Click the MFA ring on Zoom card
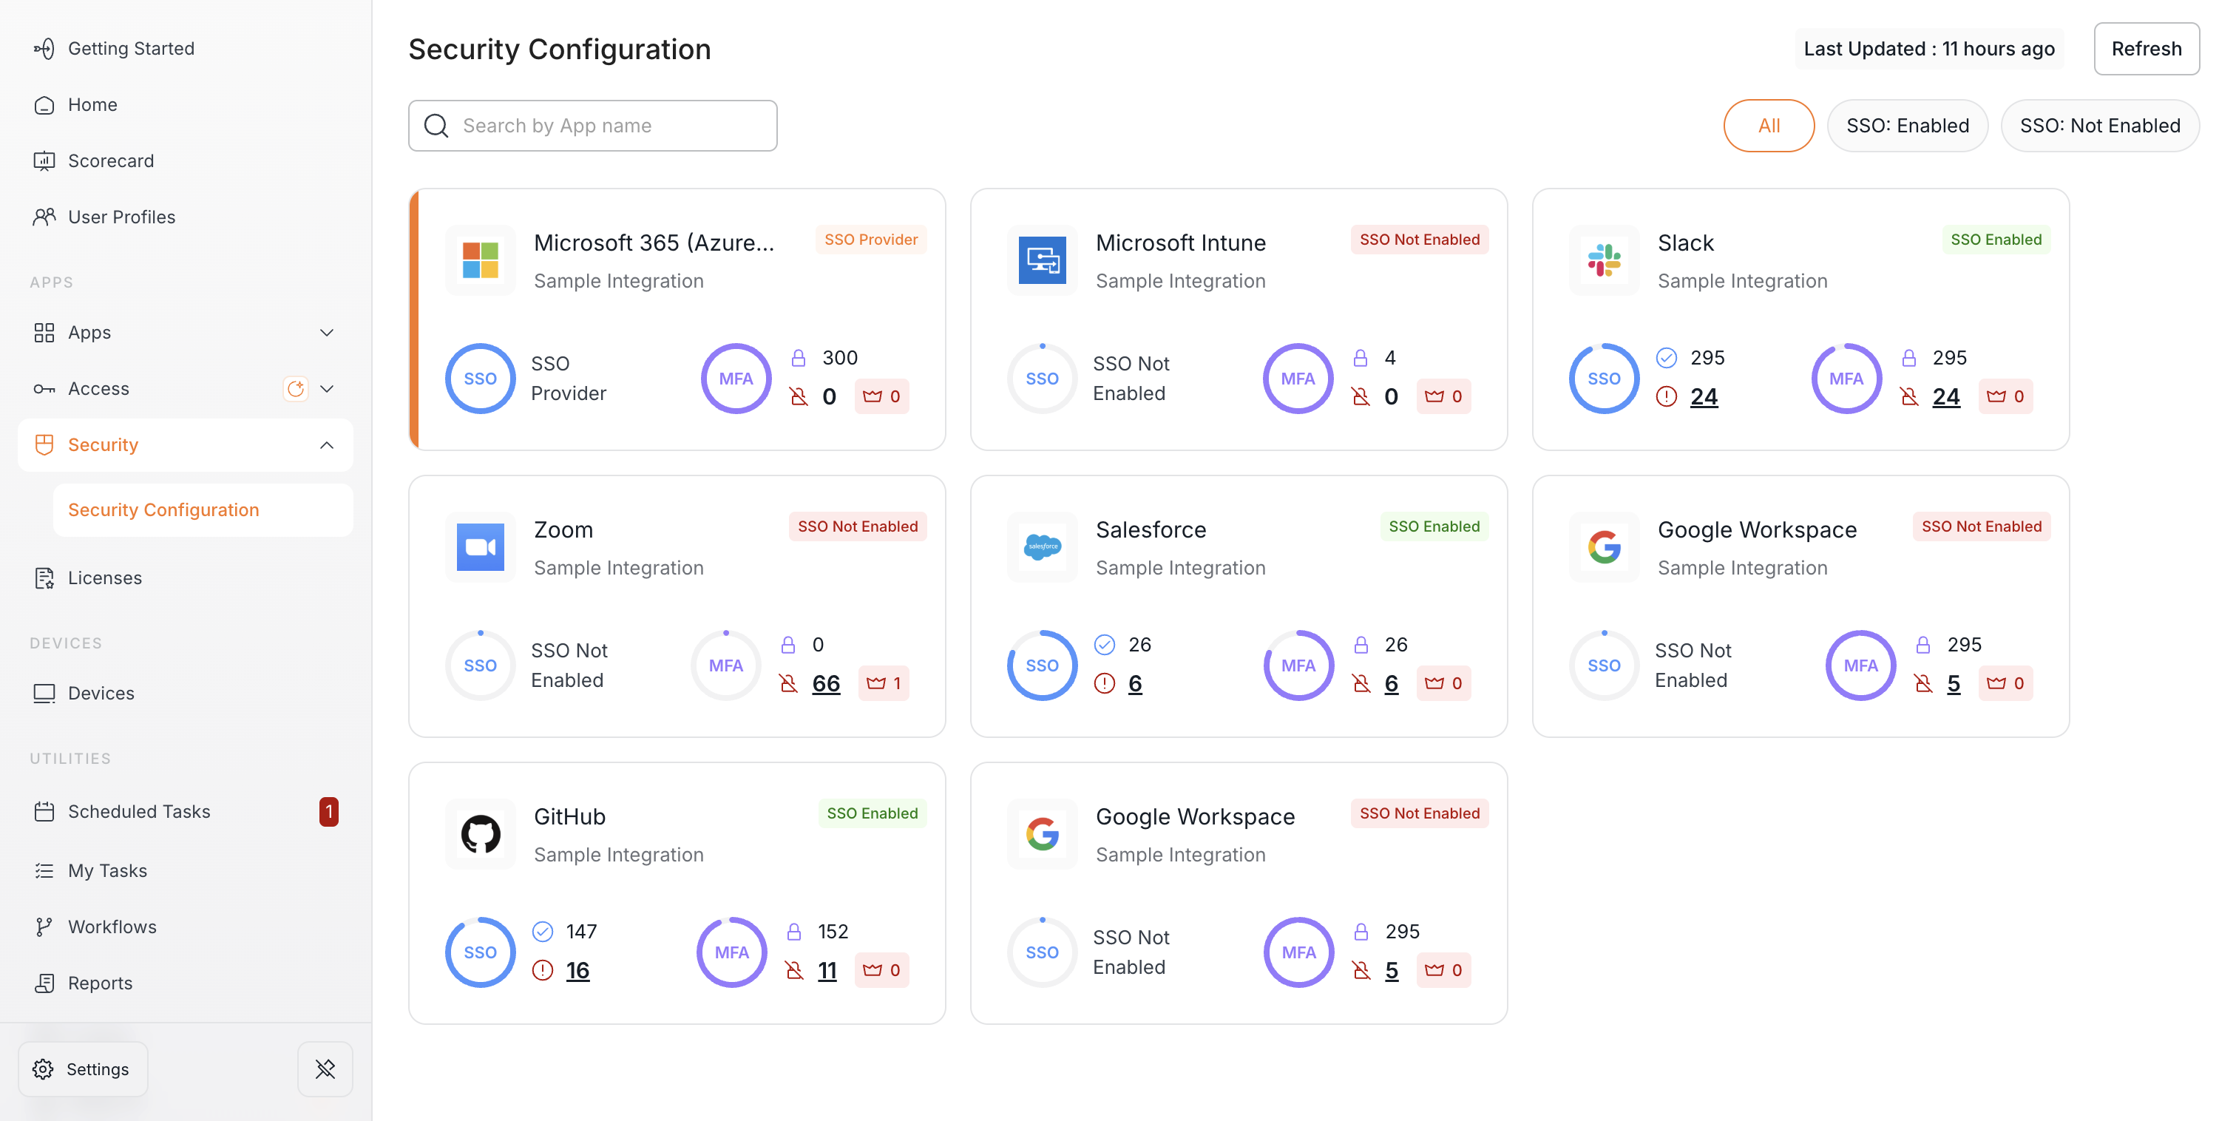2236x1121 pixels. 725,666
